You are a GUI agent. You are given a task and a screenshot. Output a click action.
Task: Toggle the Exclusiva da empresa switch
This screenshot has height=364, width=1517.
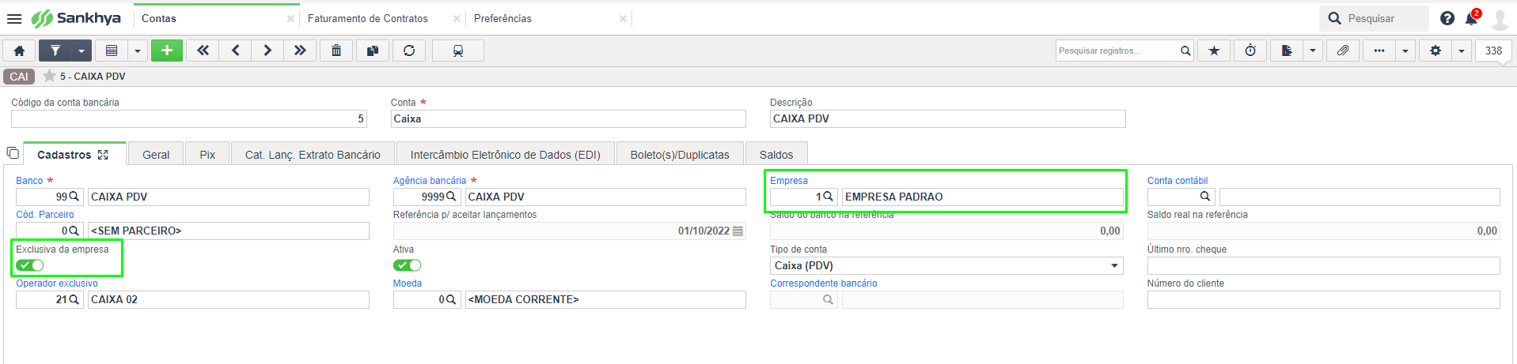point(30,265)
